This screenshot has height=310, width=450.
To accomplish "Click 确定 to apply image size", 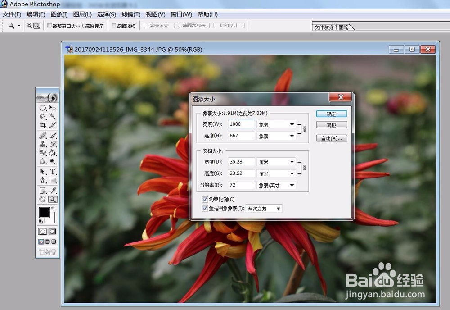I will [332, 114].
